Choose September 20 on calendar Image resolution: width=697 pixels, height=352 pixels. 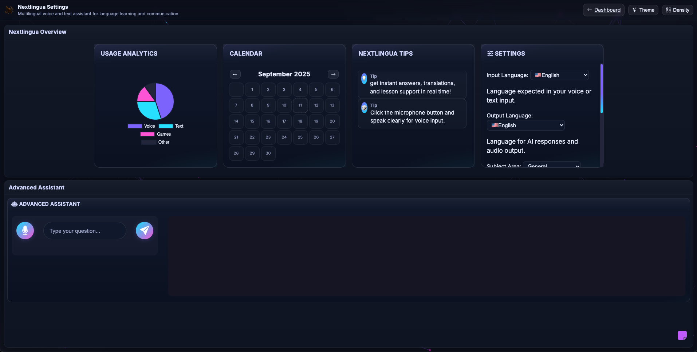[x=332, y=121]
